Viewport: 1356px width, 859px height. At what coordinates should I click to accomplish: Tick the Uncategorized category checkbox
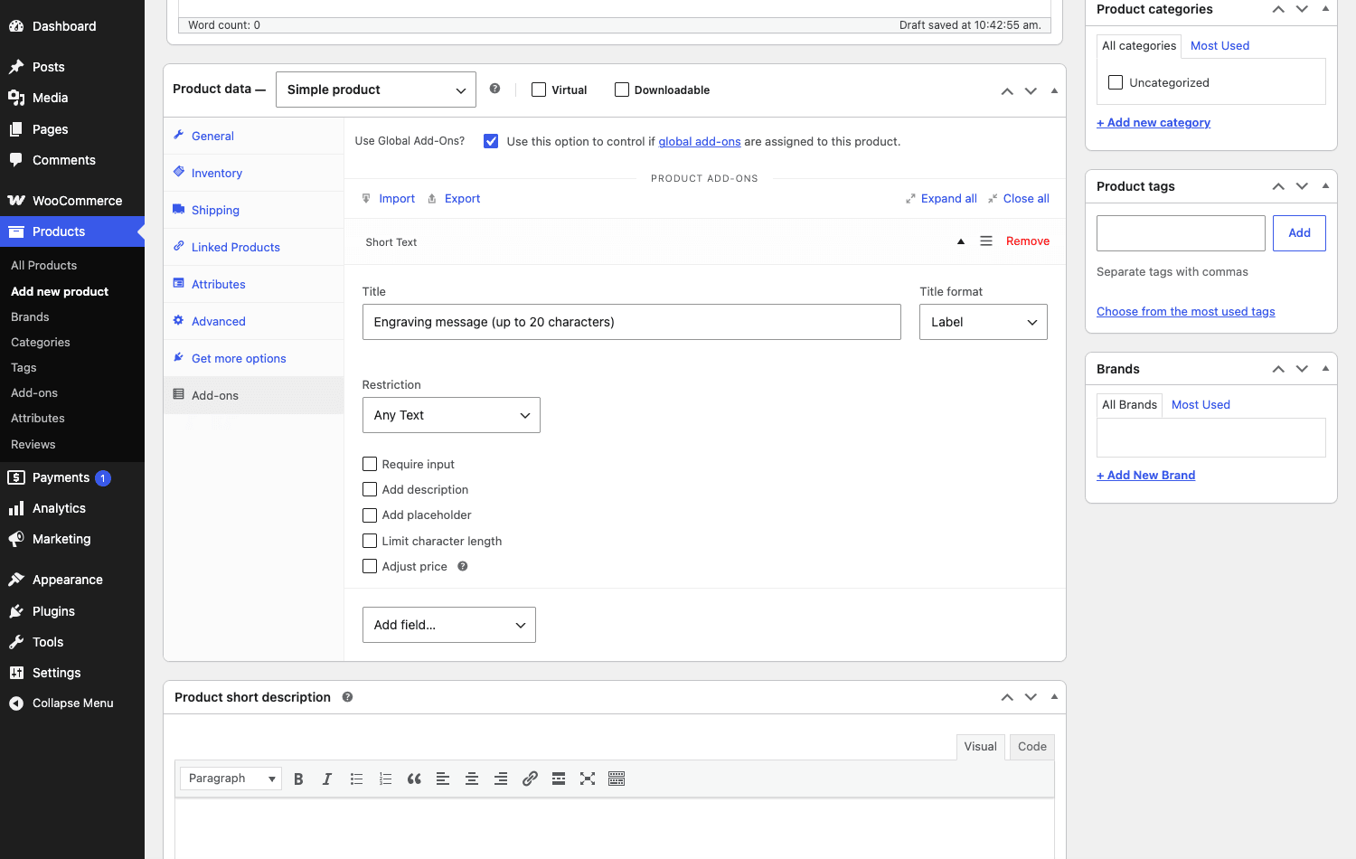(x=1116, y=82)
